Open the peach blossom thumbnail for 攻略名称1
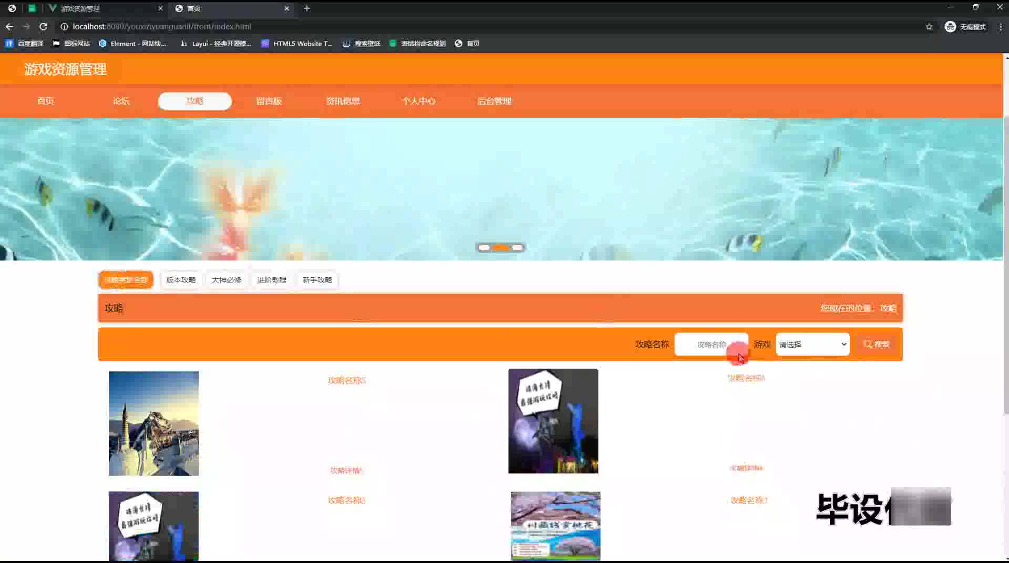Image resolution: width=1009 pixels, height=563 pixels. point(555,526)
